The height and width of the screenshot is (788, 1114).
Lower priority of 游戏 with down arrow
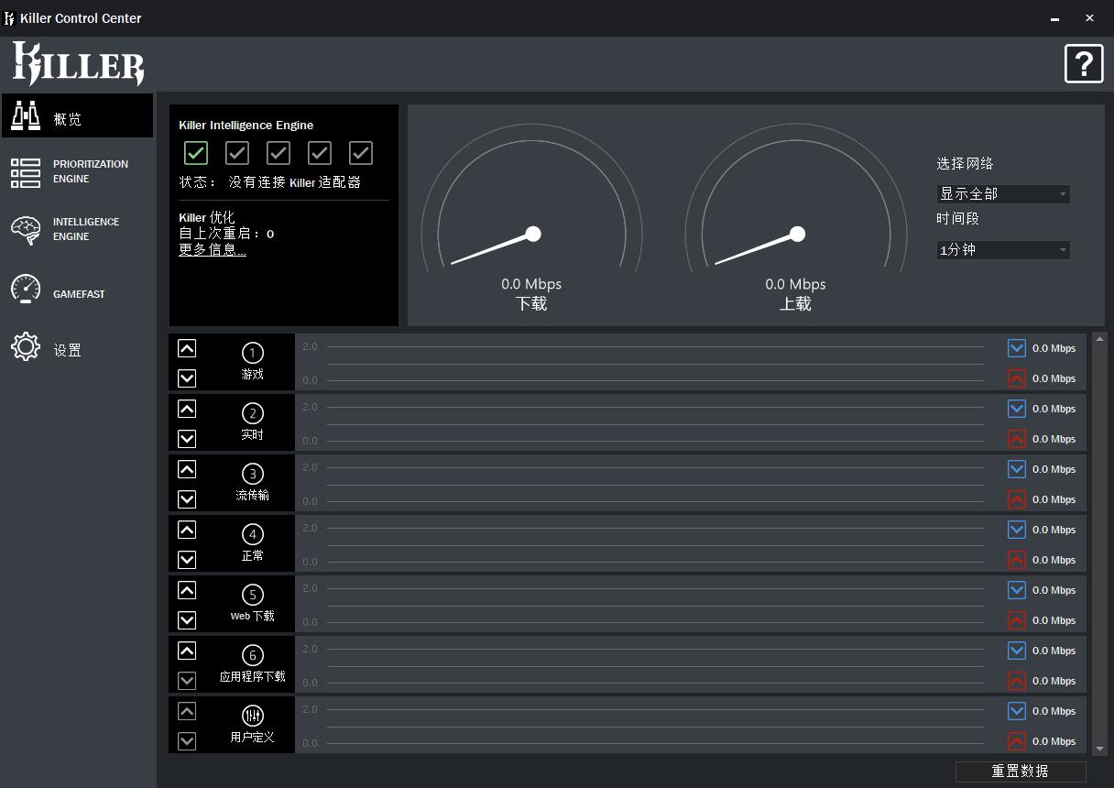[x=187, y=378]
